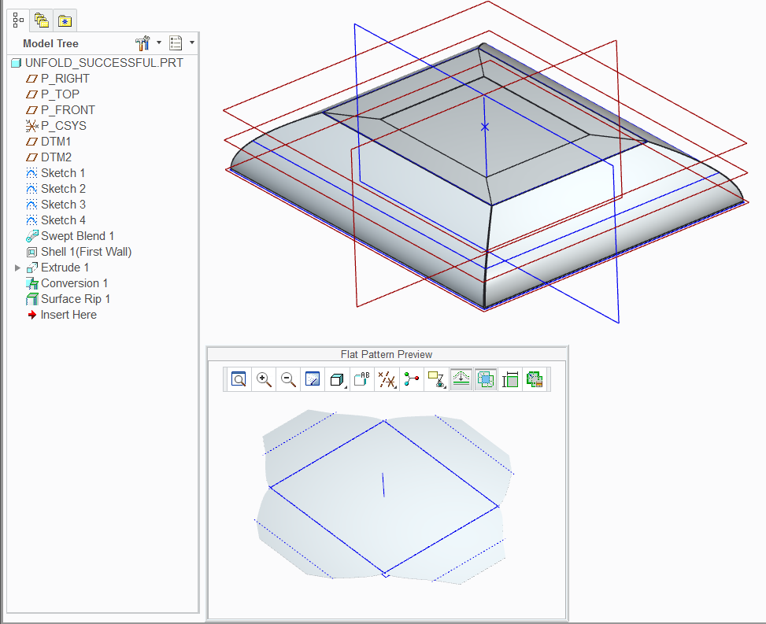Click the bounding dimensions icon
The height and width of the screenshot is (624, 766).
[510, 379]
